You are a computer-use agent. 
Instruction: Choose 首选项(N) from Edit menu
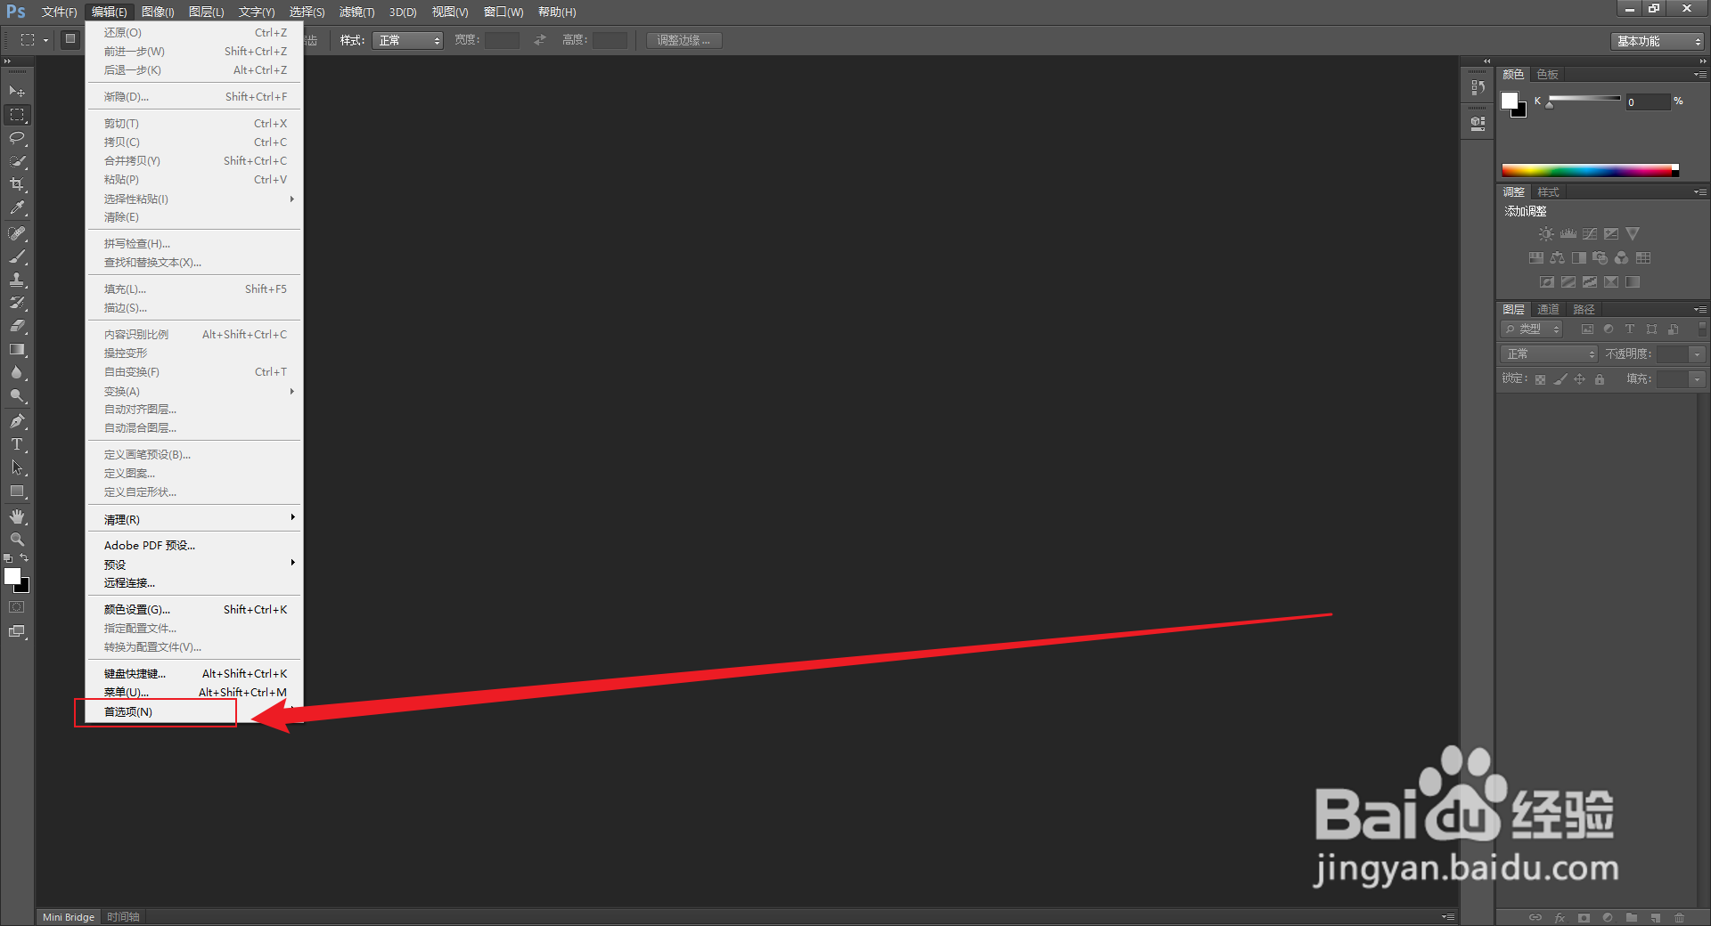[x=194, y=711]
